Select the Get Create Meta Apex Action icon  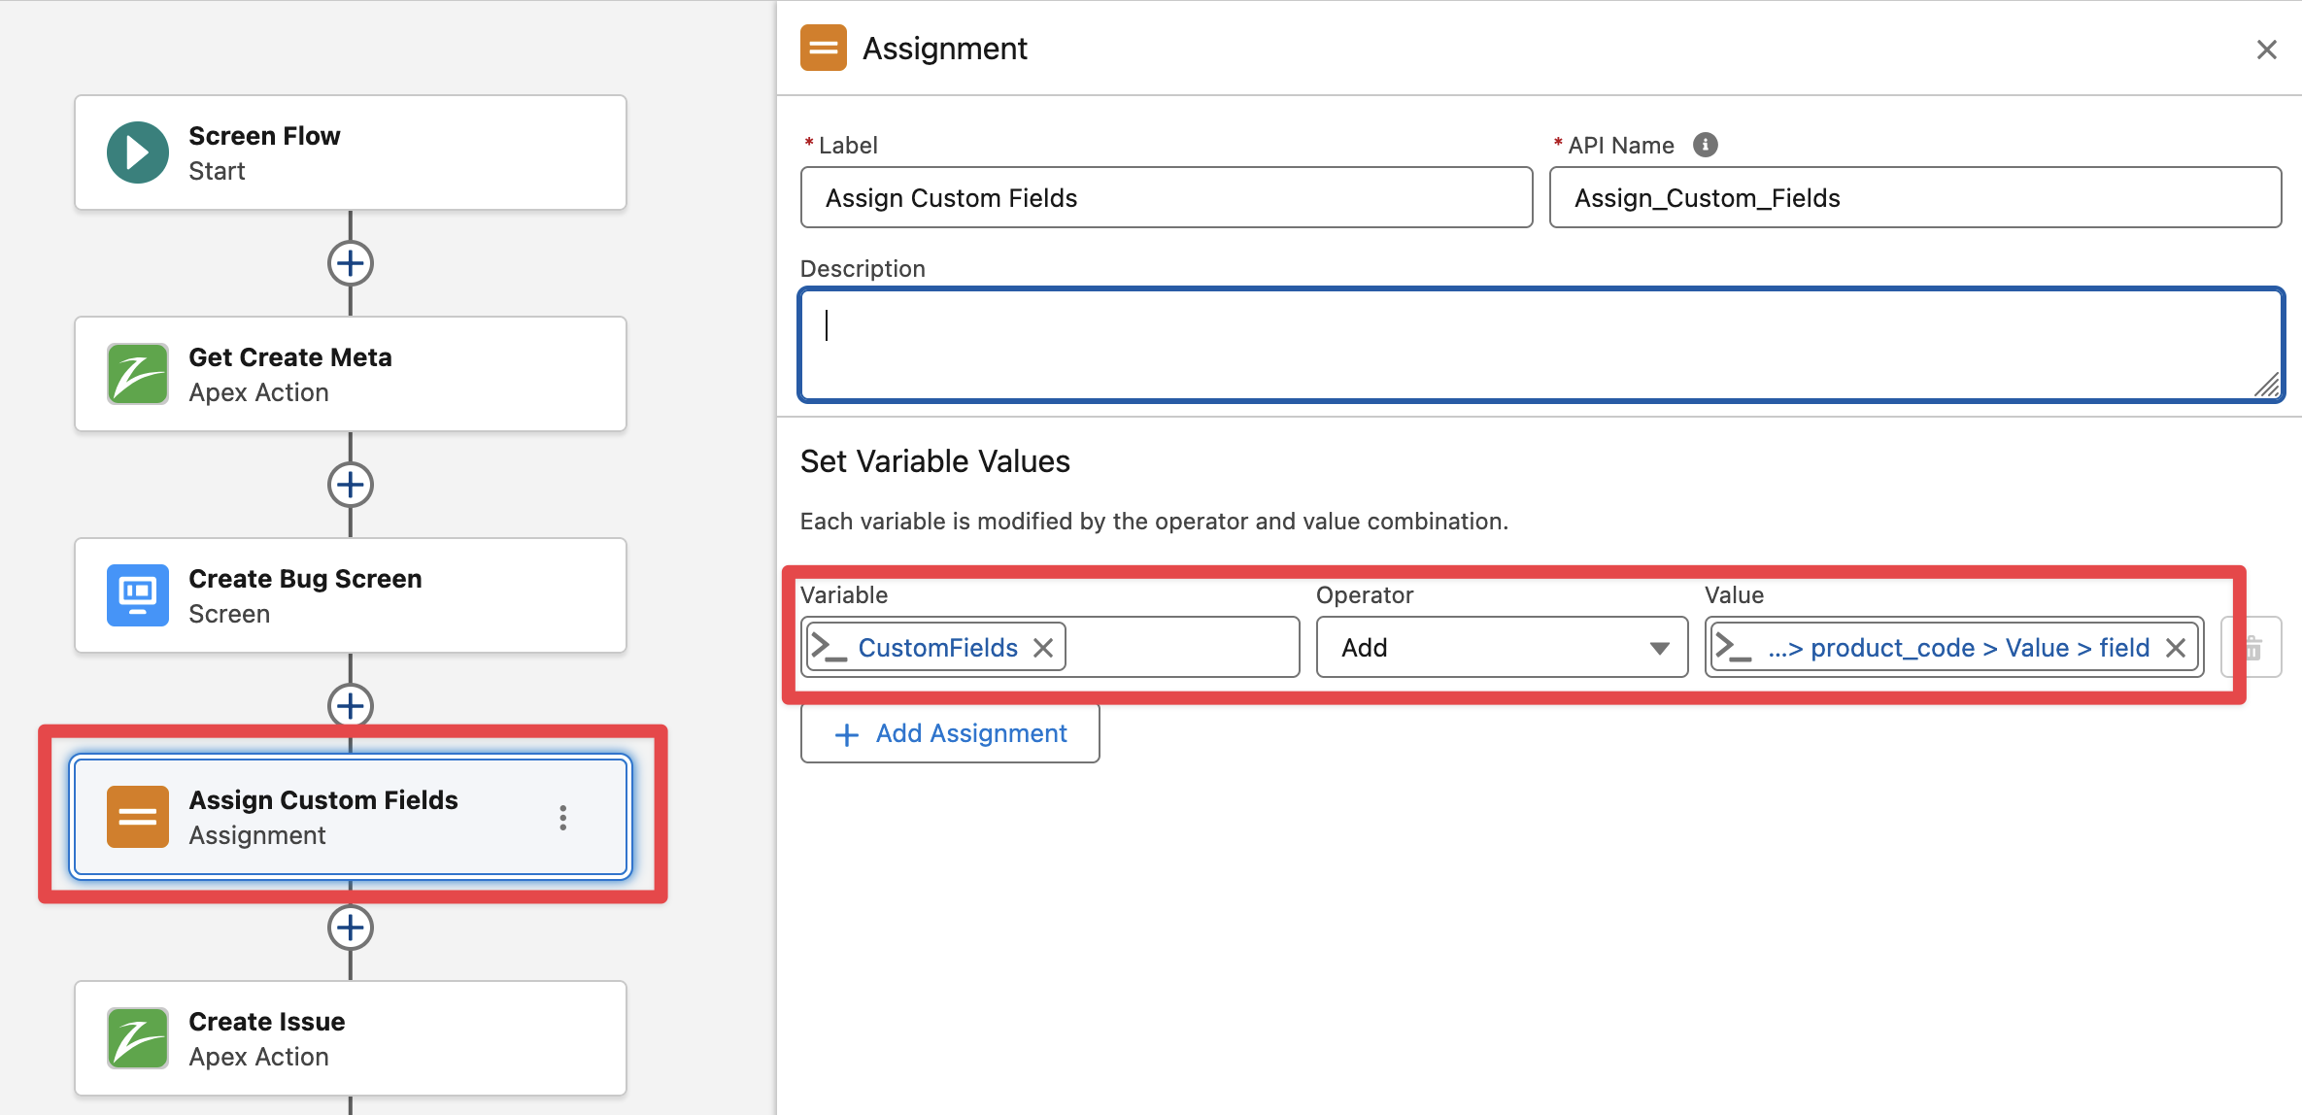137,374
